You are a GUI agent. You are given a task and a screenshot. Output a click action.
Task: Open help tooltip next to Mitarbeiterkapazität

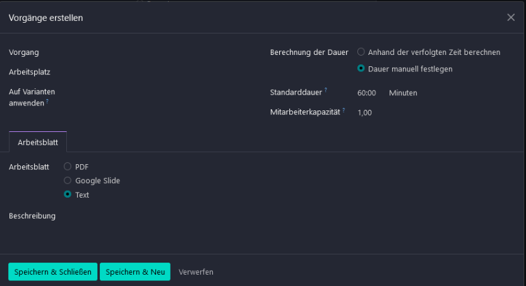click(344, 110)
